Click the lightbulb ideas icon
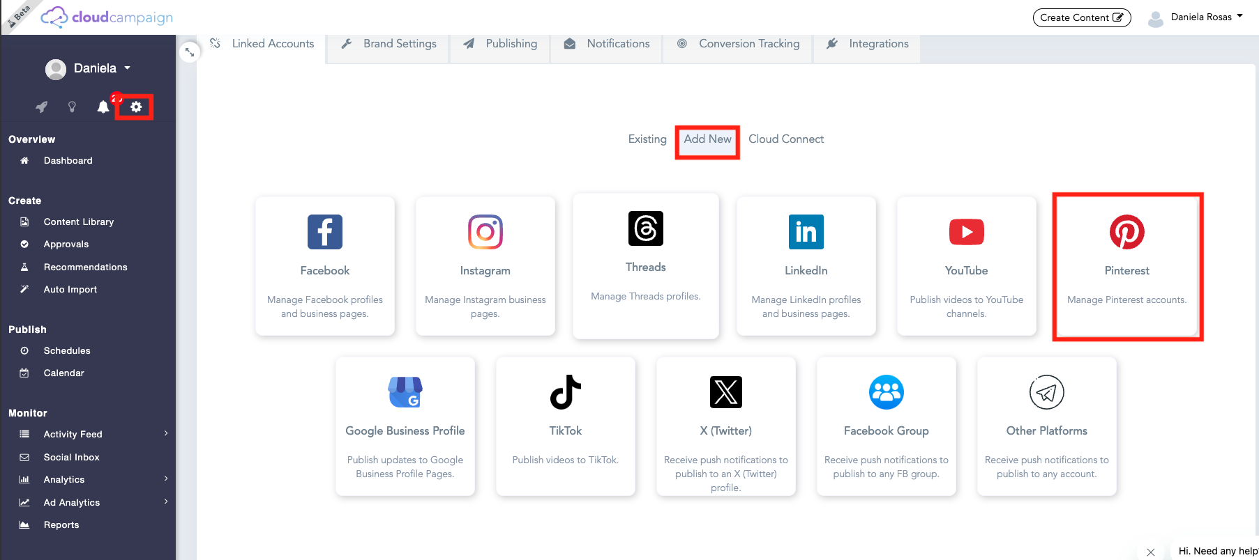This screenshot has height=560, width=1259. pyautogui.click(x=72, y=107)
